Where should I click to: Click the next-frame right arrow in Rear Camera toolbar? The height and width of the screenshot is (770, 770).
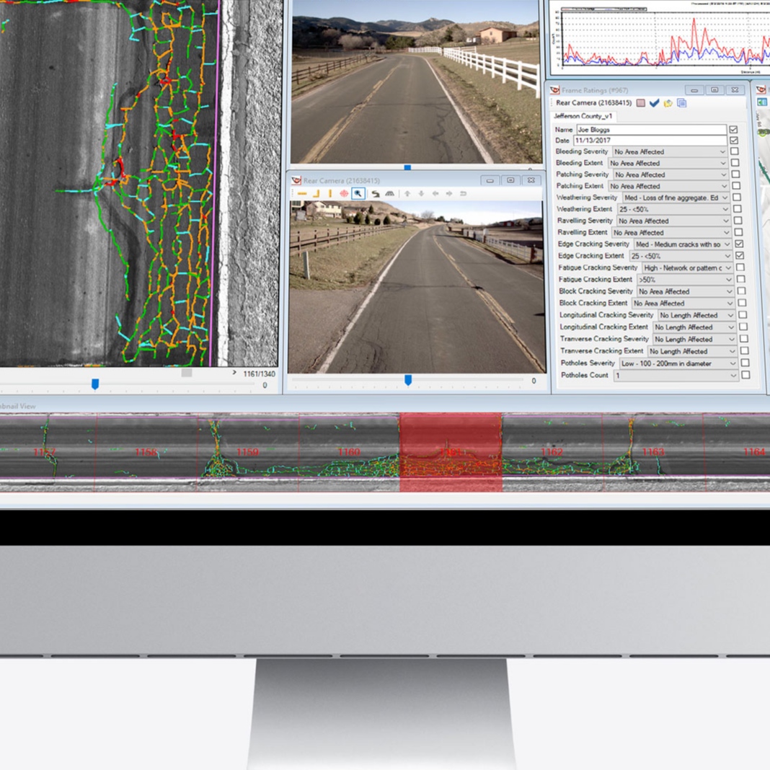coord(448,194)
